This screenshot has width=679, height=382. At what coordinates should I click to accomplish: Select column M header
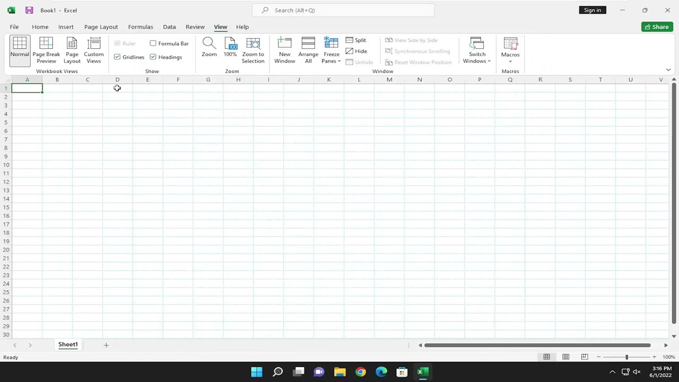tap(389, 80)
